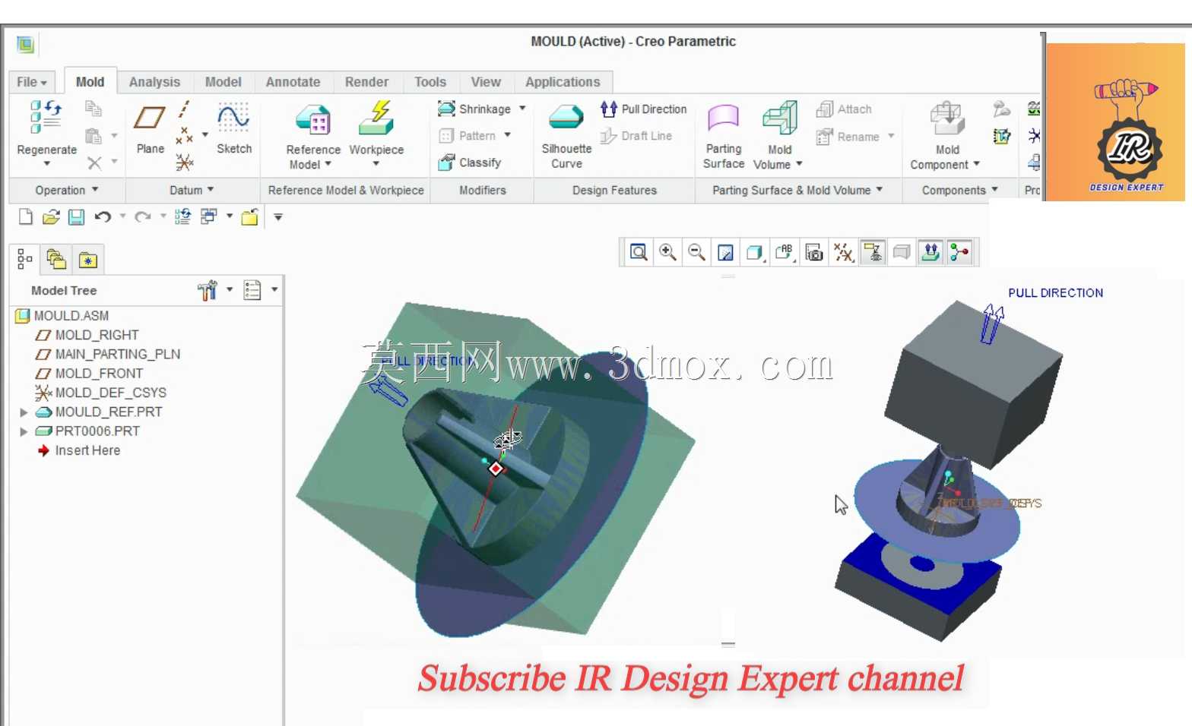Viewport: 1192px width, 726px height.
Task: Switch to the View tab
Action: [x=486, y=82]
